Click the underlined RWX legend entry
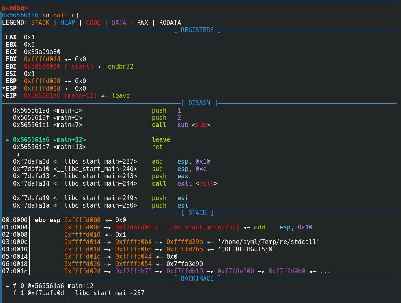The width and height of the screenshot is (401, 303). [x=142, y=23]
